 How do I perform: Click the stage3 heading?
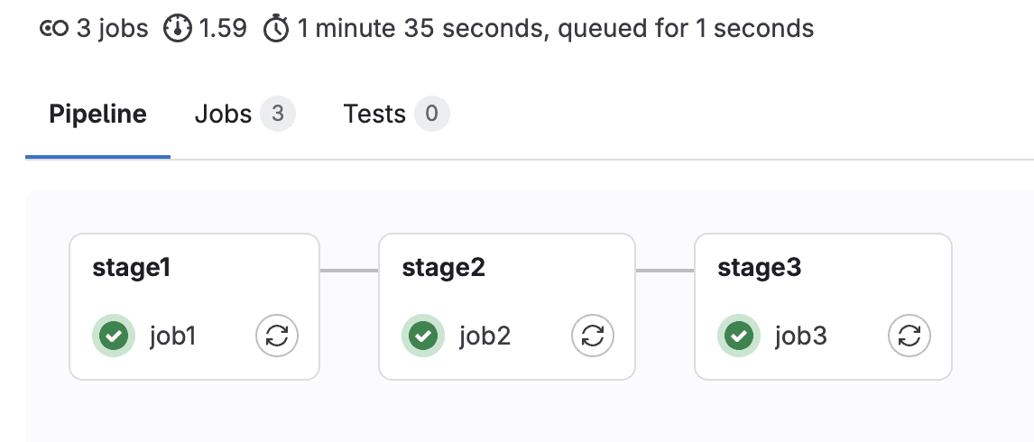tap(760, 268)
